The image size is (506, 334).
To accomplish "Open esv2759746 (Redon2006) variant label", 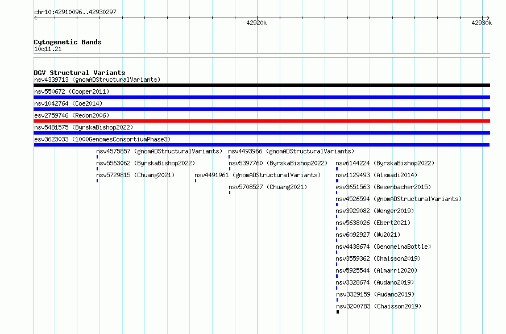I will click(72, 115).
